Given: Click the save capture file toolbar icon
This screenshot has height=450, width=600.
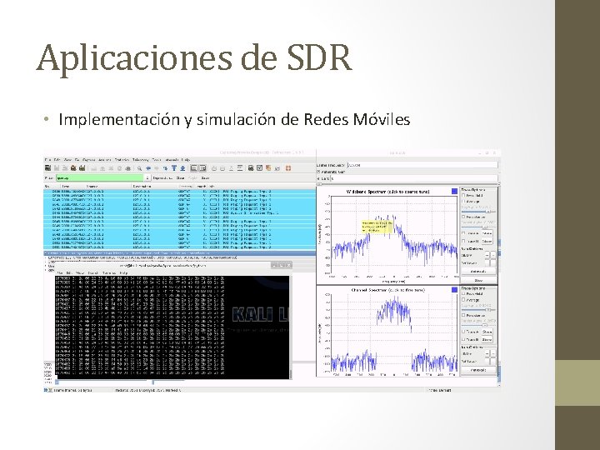Looking at the screenshot, I should point(102,168).
